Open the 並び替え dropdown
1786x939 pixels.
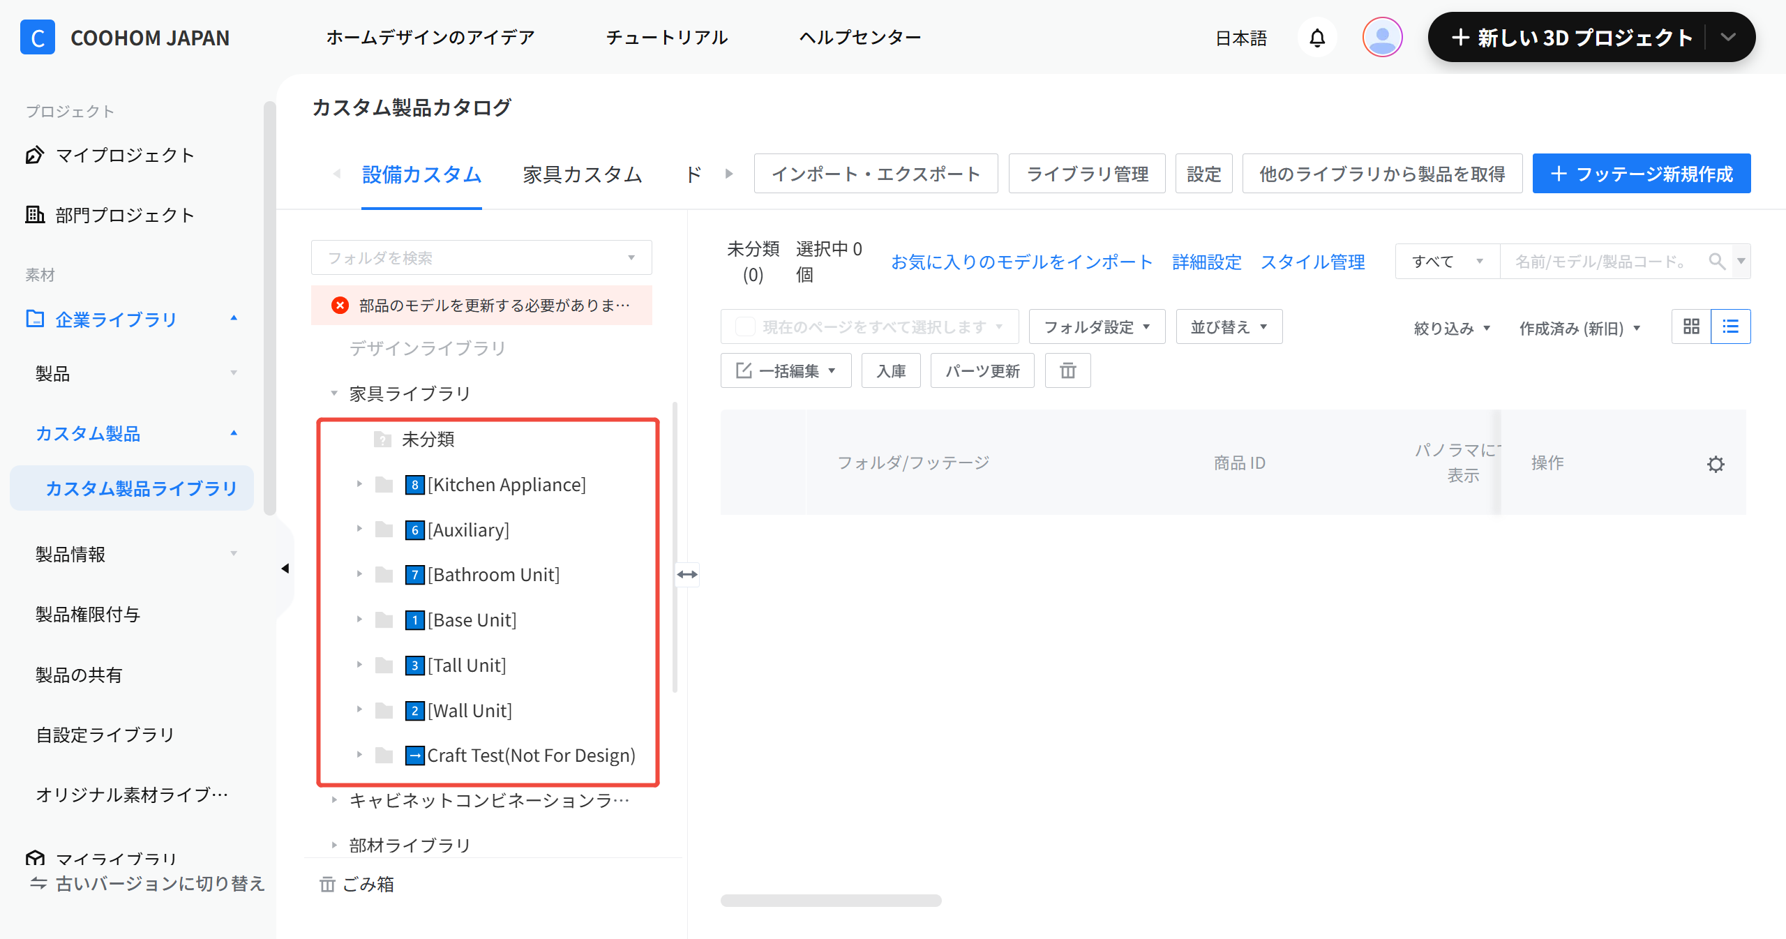(x=1229, y=326)
